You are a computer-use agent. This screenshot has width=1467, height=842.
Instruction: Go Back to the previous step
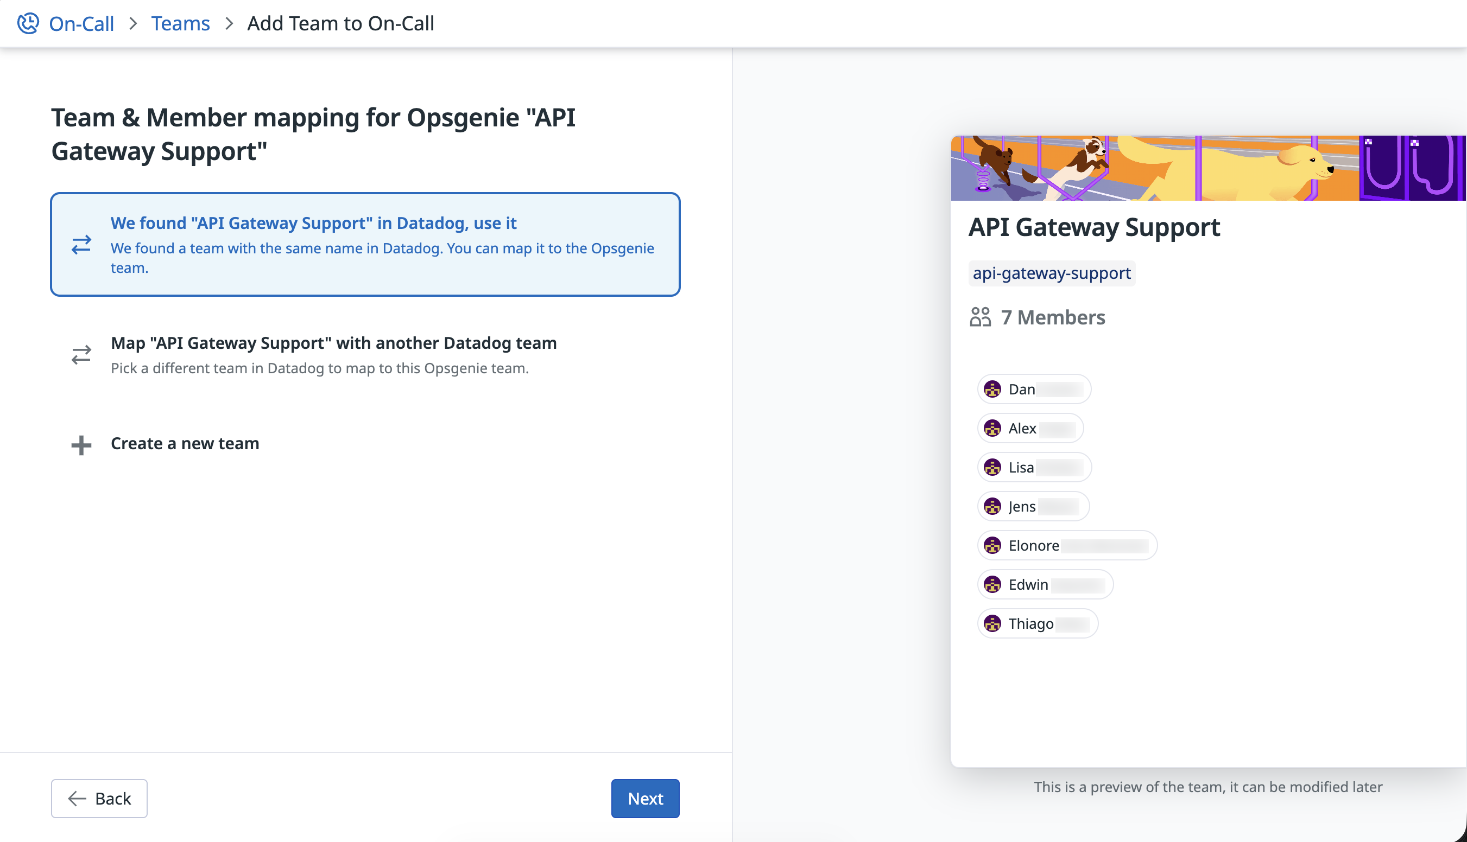[99, 798]
